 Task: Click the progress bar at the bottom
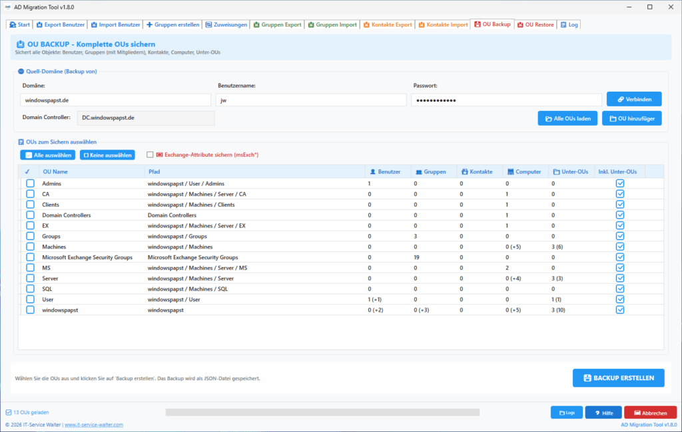click(322, 413)
